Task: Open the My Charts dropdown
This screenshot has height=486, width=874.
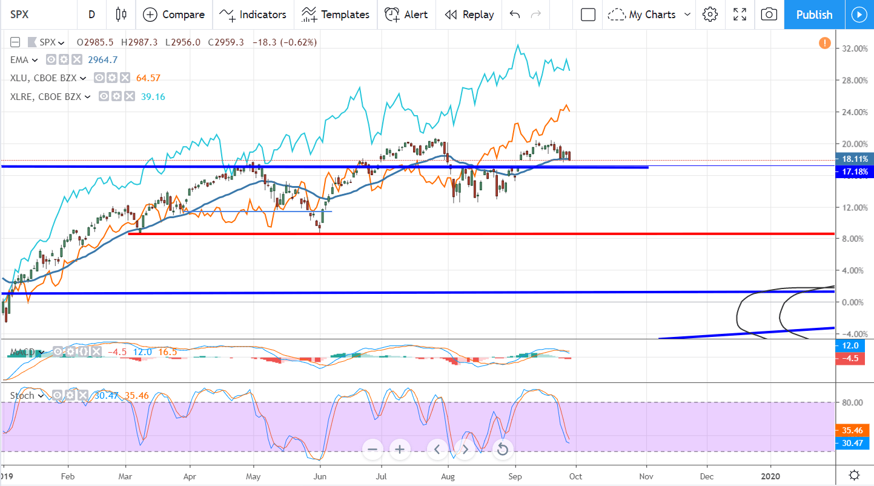Action: click(x=650, y=15)
